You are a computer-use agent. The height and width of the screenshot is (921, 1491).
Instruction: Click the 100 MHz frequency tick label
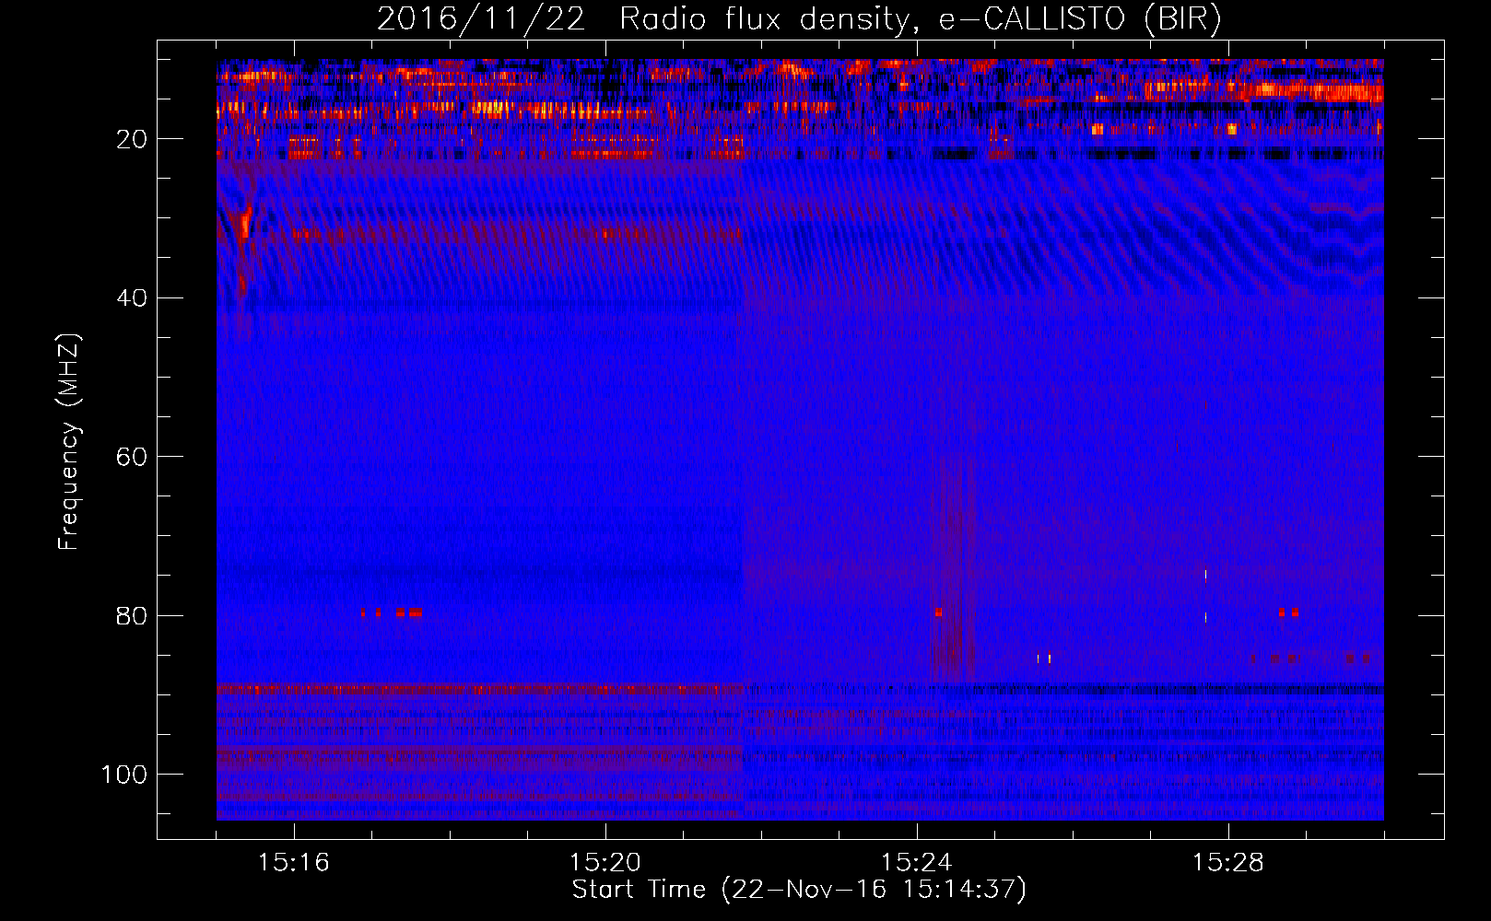click(x=125, y=775)
